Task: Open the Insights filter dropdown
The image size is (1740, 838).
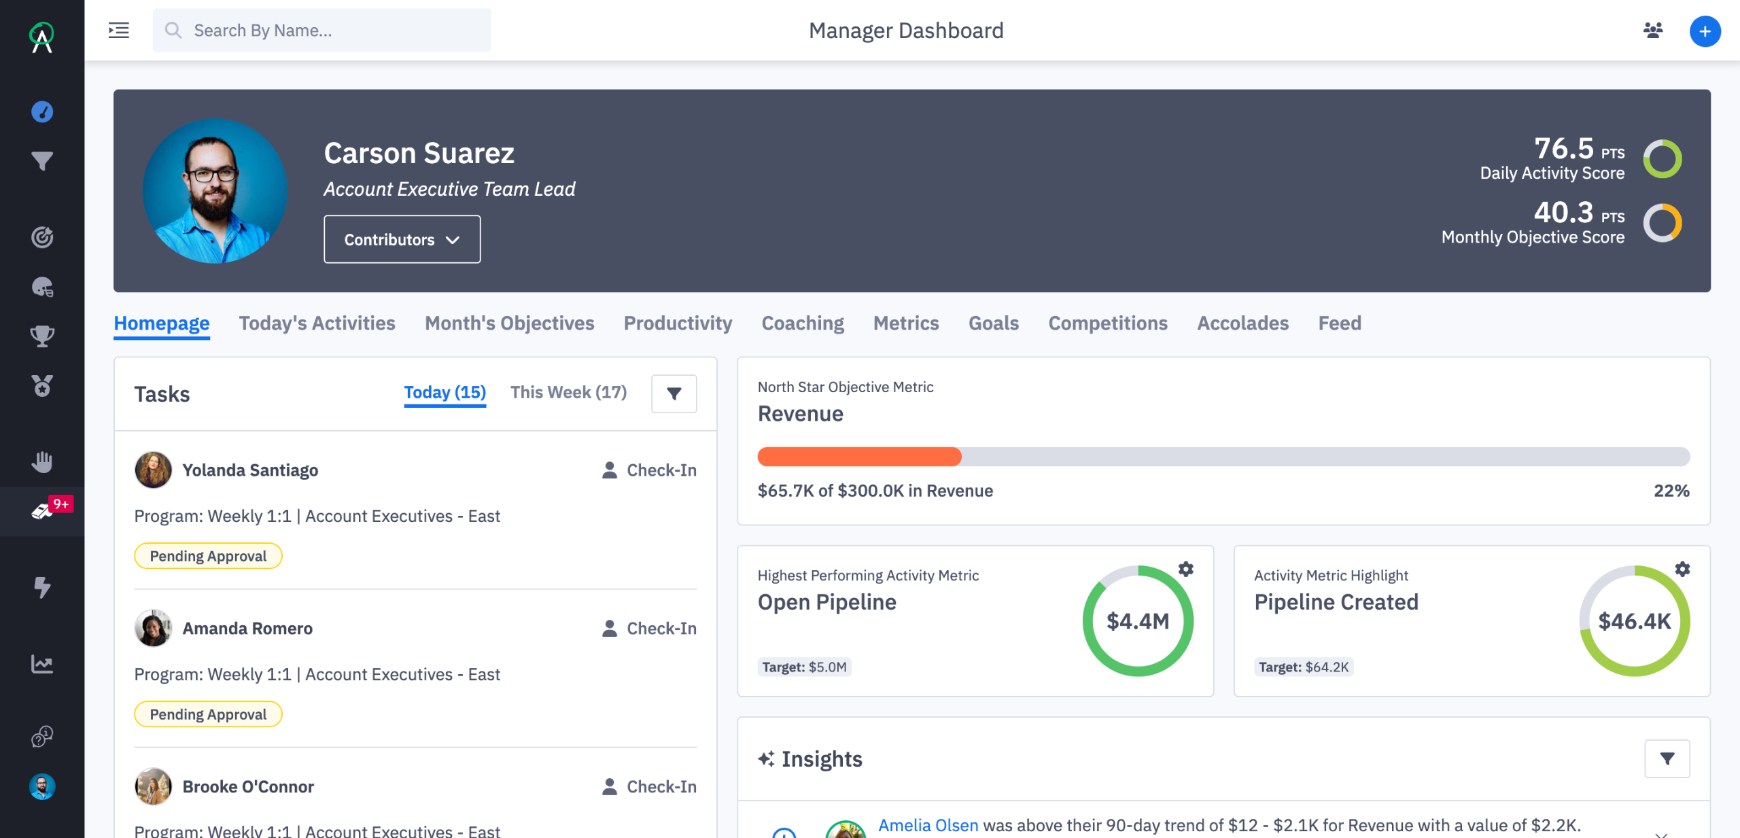Action: click(x=1667, y=758)
